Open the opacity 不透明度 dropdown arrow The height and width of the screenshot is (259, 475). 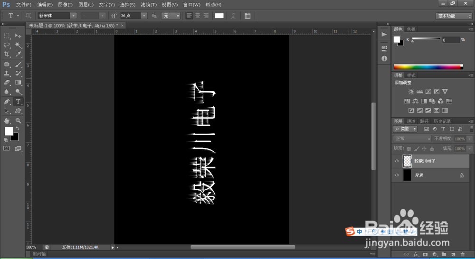470,139
